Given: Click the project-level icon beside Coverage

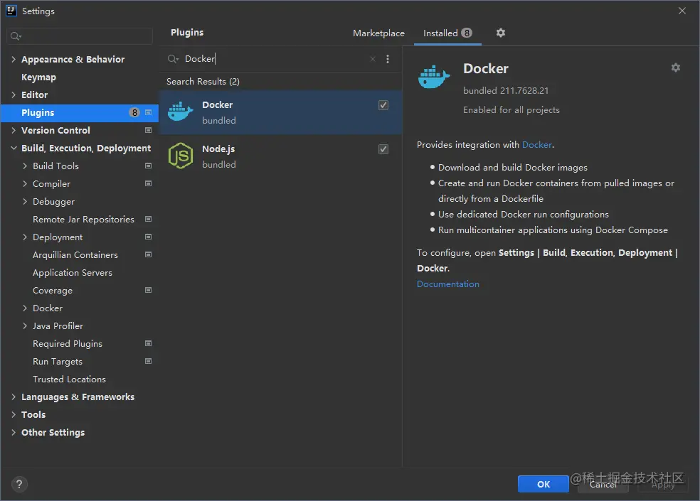Looking at the screenshot, I should coord(148,290).
